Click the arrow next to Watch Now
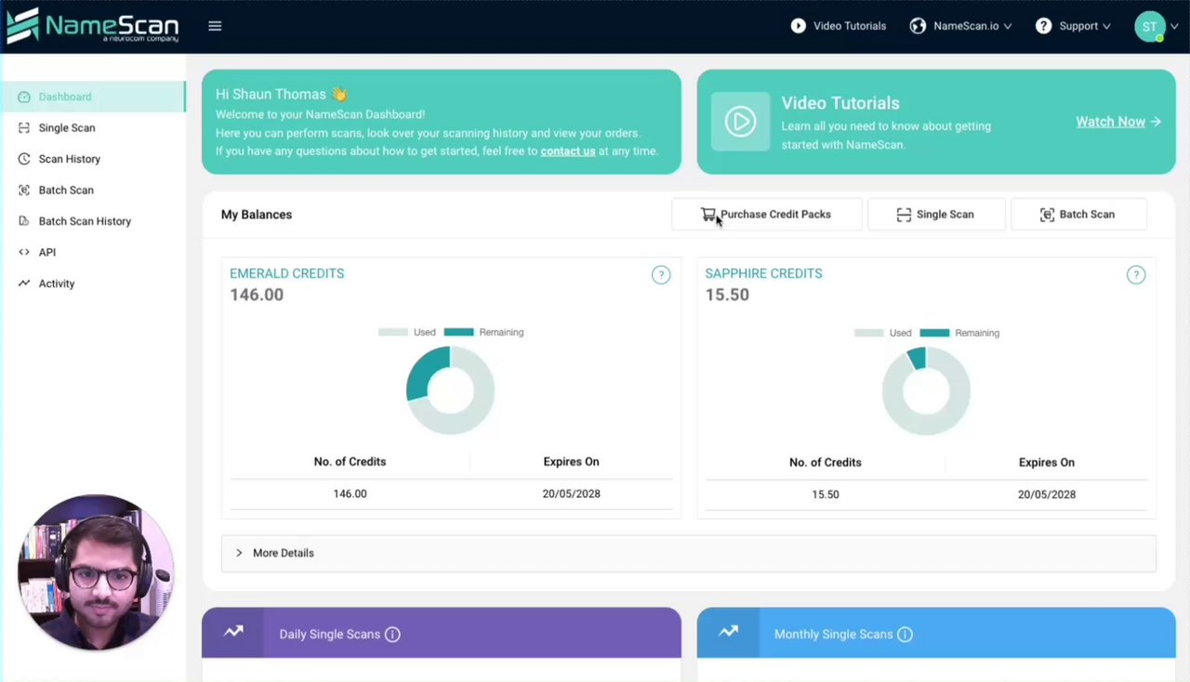 tap(1156, 122)
